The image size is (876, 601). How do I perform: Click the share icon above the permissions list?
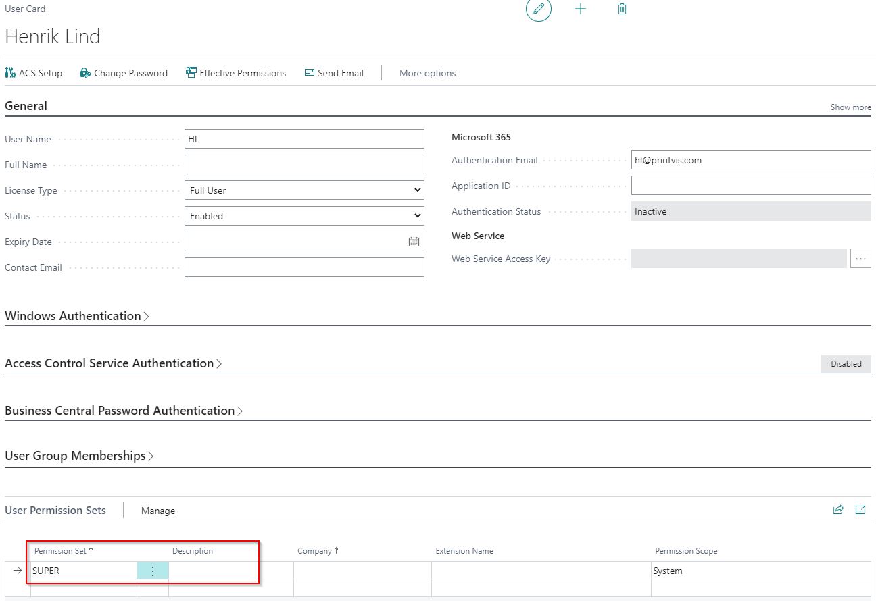point(838,510)
